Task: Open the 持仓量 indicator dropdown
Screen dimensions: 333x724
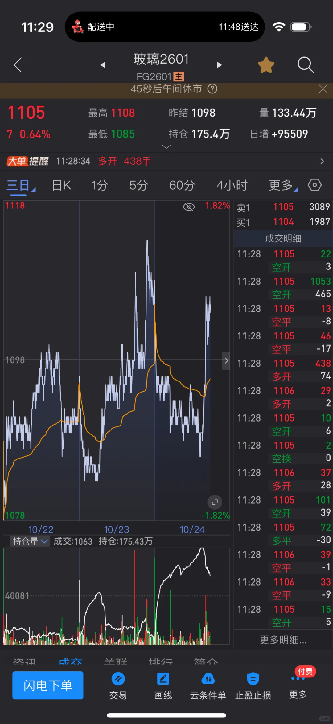Action: [x=30, y=541]
